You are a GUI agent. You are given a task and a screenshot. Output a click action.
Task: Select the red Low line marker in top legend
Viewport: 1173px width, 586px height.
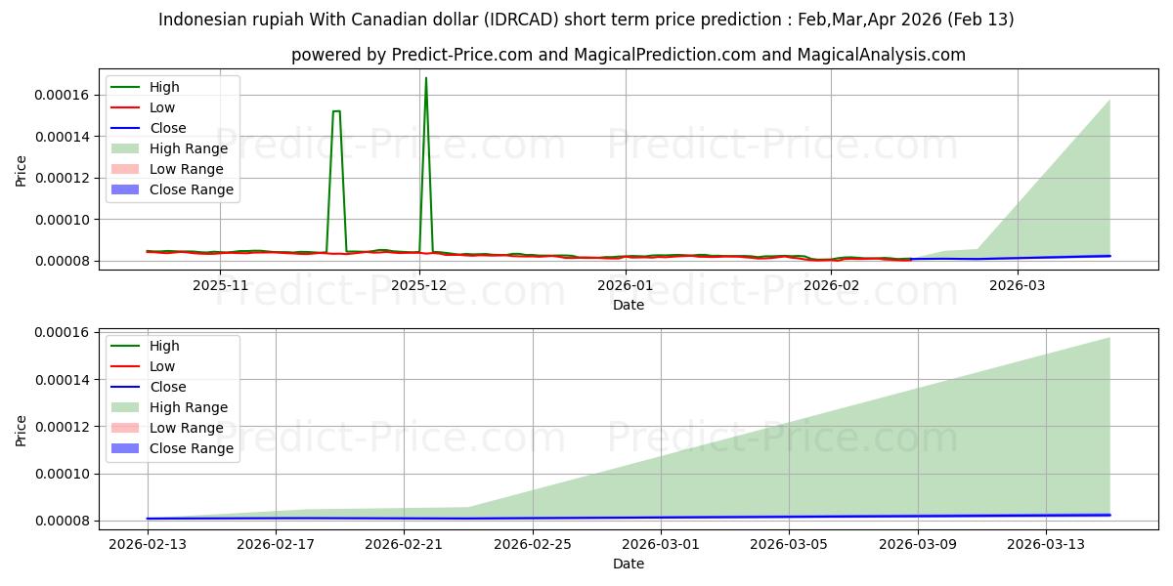(x=125, y=107)
